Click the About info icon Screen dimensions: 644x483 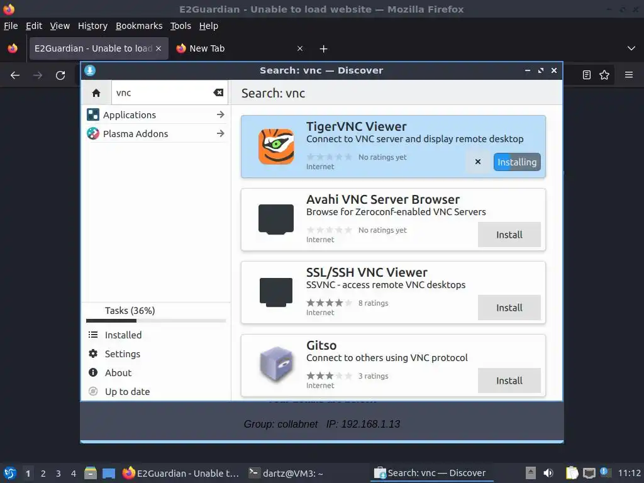point(93,372)
